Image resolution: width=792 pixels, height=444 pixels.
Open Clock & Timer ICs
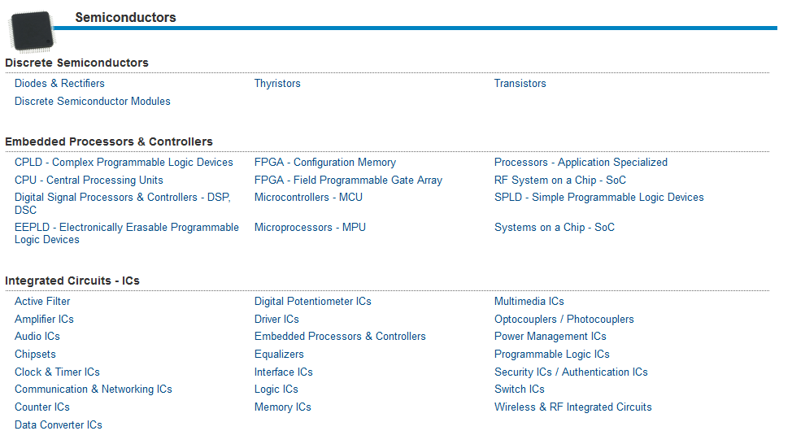click(x=57, y=372)
